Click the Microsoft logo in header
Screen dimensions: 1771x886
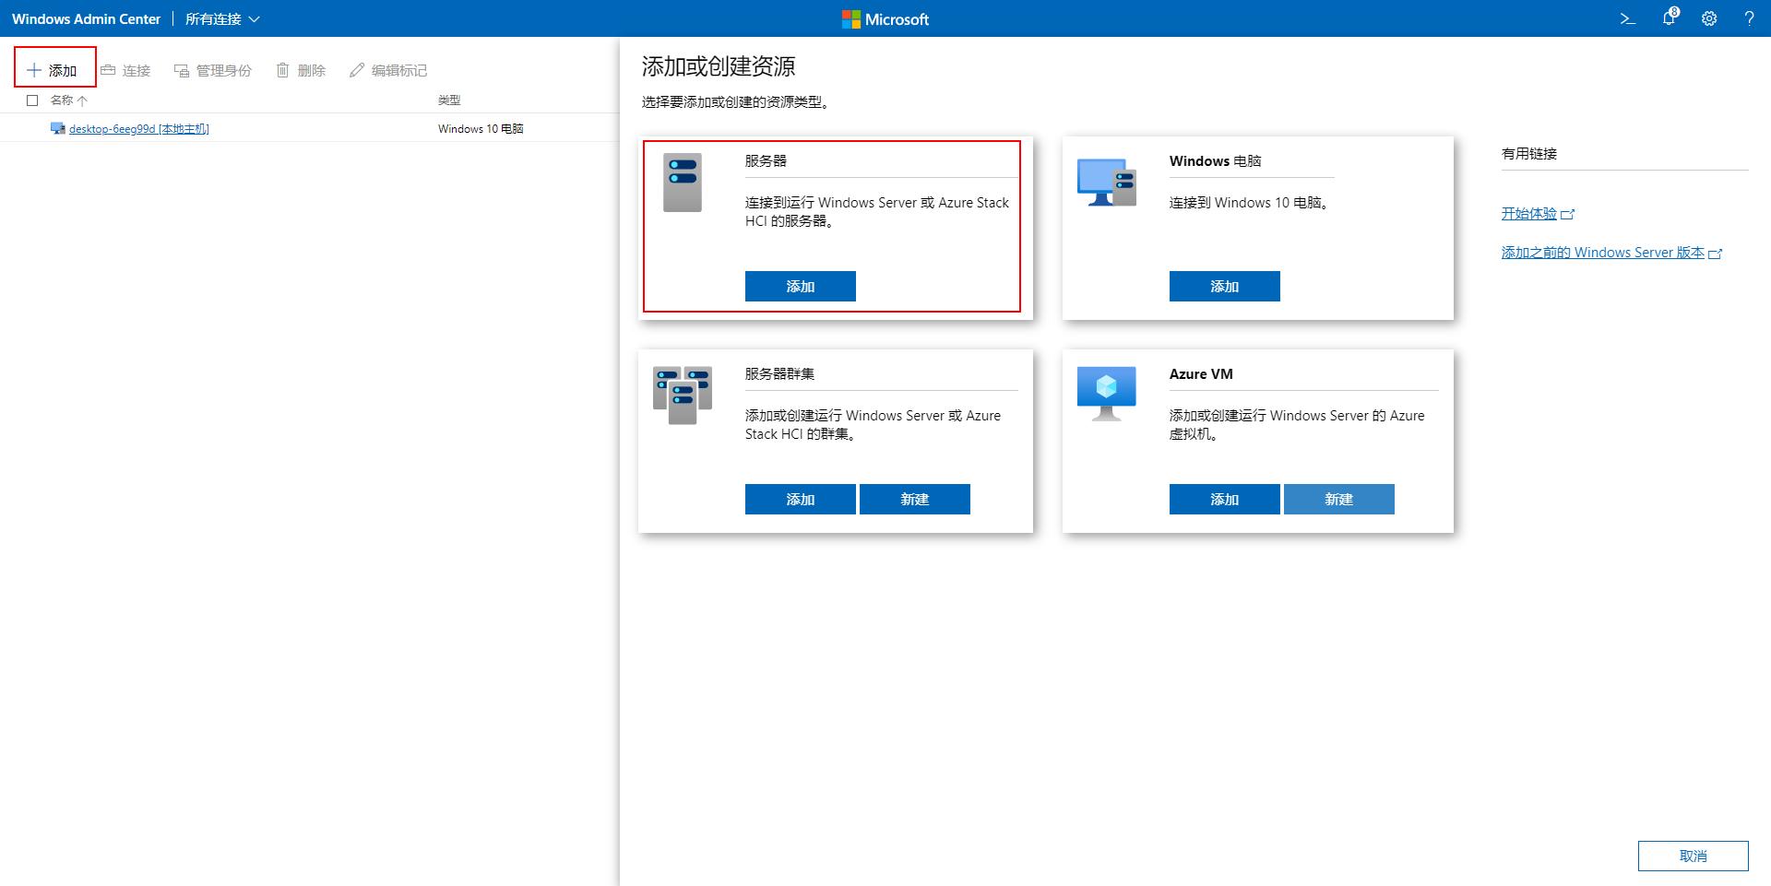point(885,18)
